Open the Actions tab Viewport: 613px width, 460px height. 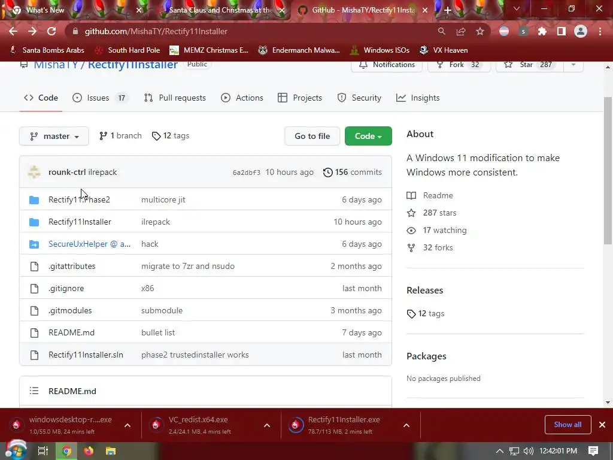click(x=242, y=98)
